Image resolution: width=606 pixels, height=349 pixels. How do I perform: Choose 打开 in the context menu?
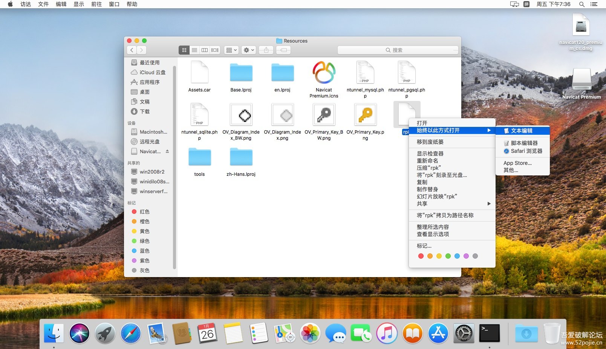452,123
